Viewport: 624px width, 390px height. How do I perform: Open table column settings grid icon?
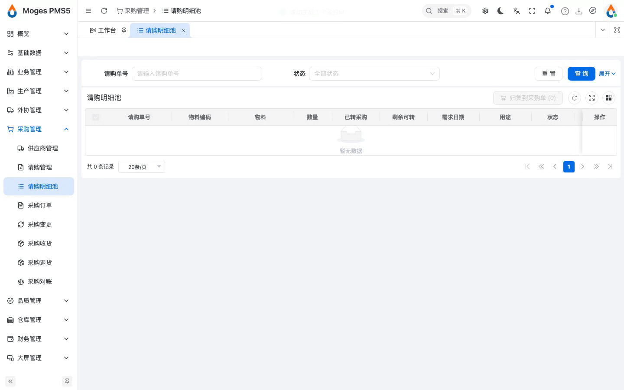[609, 98]
